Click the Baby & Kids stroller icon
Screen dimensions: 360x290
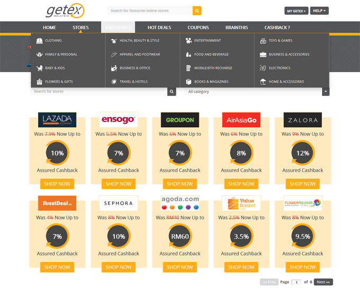click(40, 68)
